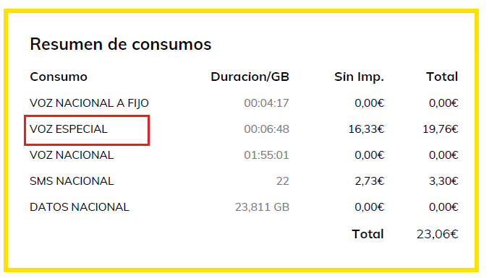Click the Total column header
The width and height of the screenshot is (489, 278).
coord(442,77)
